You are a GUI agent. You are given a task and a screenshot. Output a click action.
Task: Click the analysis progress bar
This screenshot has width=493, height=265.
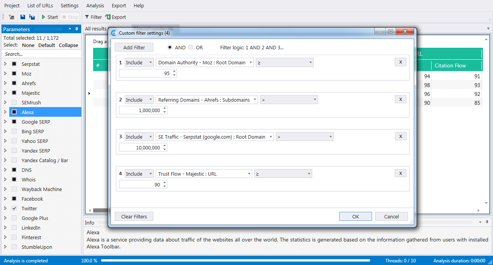point(236,261)
